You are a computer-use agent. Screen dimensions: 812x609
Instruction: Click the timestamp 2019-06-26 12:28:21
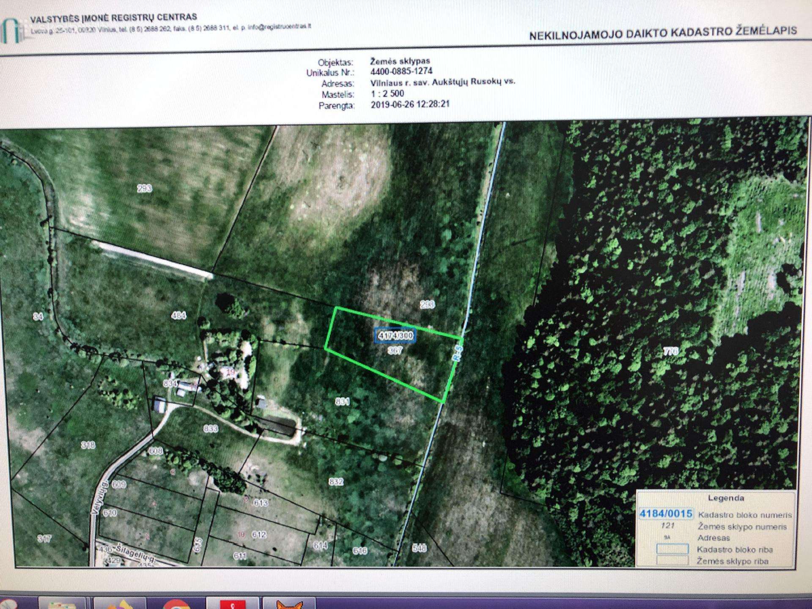pyautogui.click(x=410, y=104)
